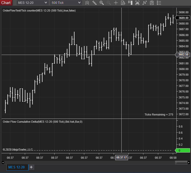Click the green 0 delta value marker
Screen dimensions: 191x173
click(x=183, y=151)
